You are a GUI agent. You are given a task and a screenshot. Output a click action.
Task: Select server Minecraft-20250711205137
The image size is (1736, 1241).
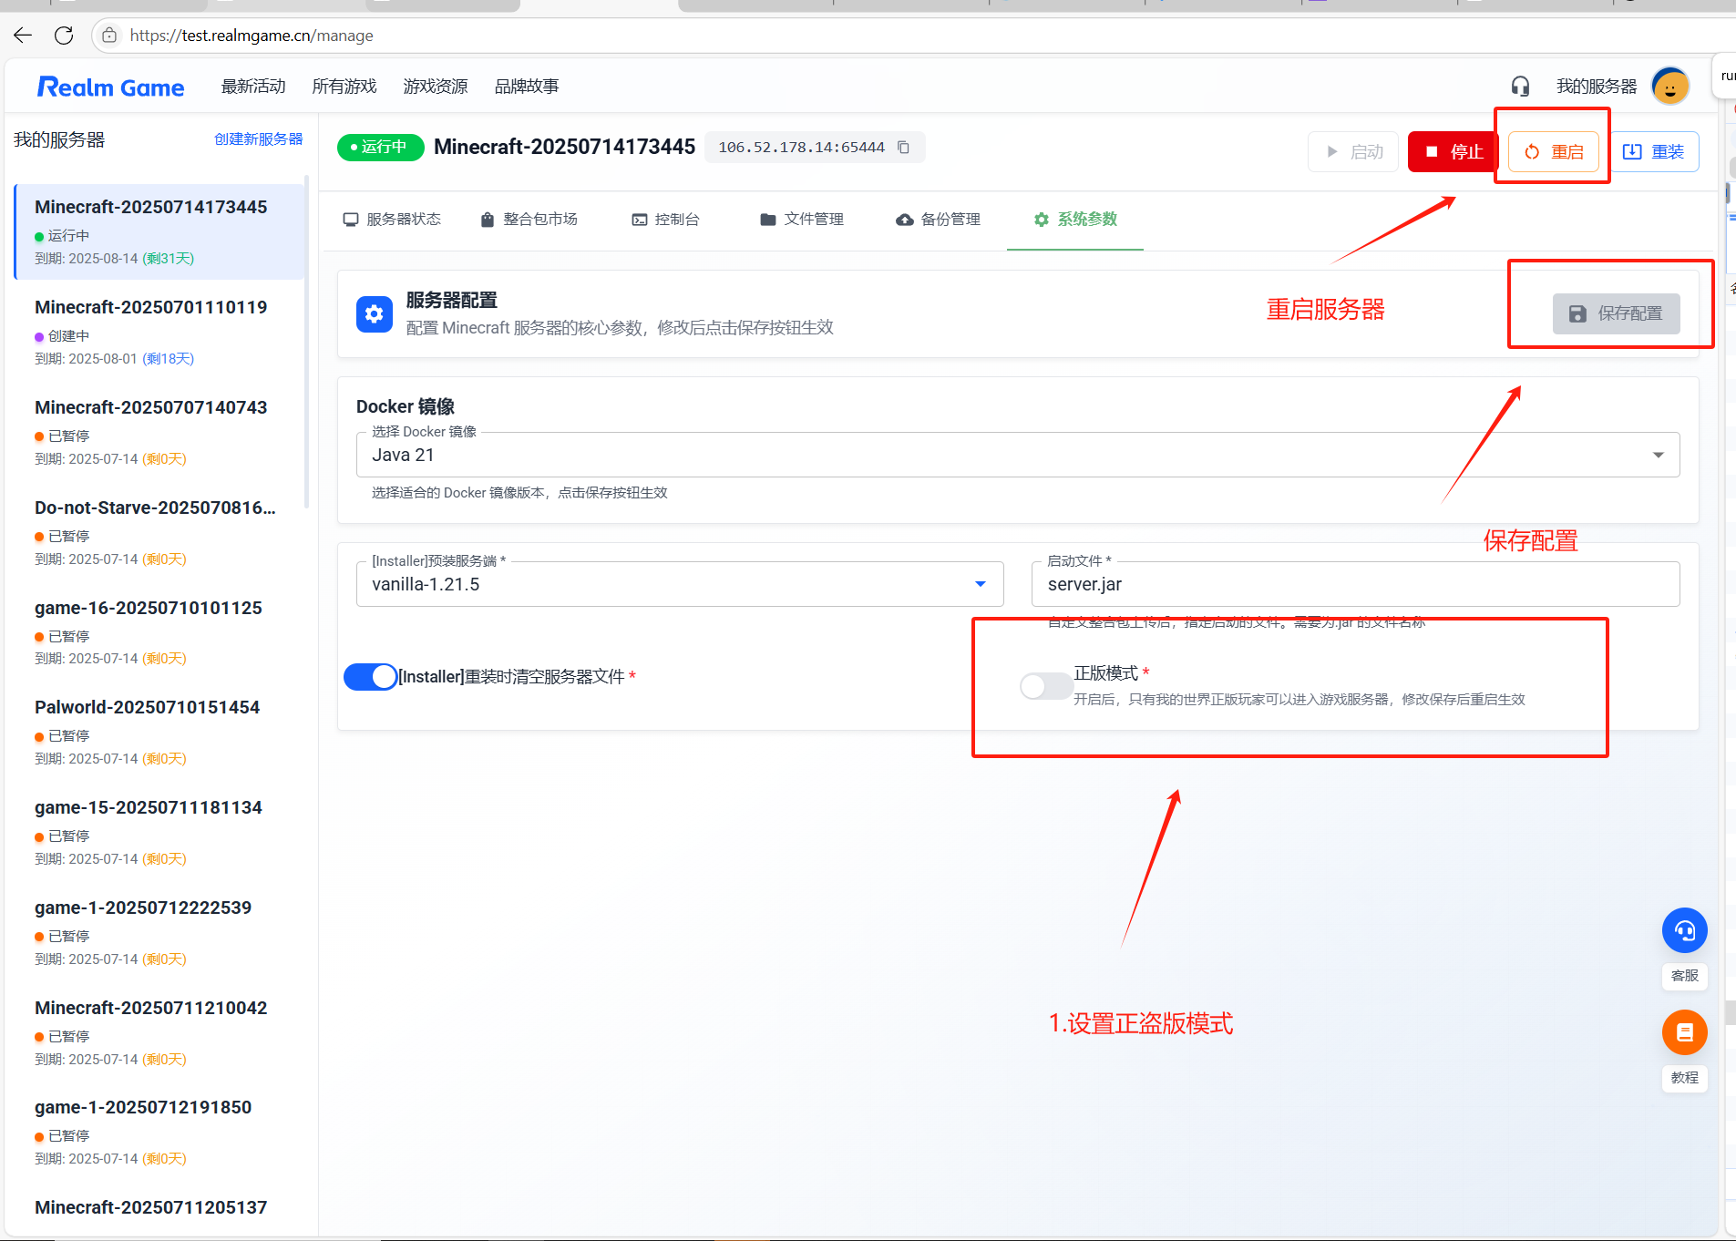(160, 1212)
